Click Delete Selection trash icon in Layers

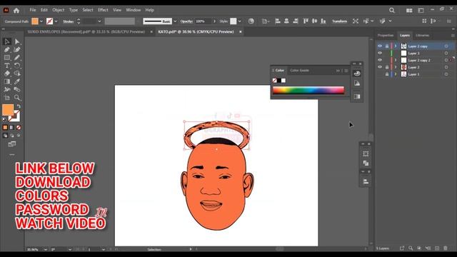[446, 248]
